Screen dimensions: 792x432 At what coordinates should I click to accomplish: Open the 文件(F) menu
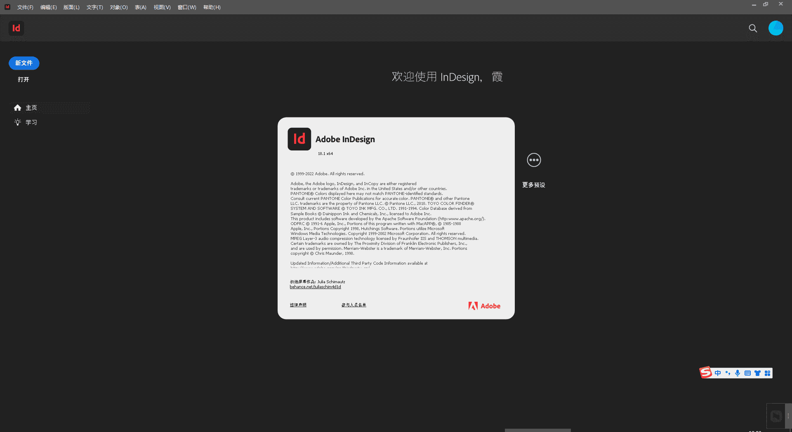tap(25, 7)
